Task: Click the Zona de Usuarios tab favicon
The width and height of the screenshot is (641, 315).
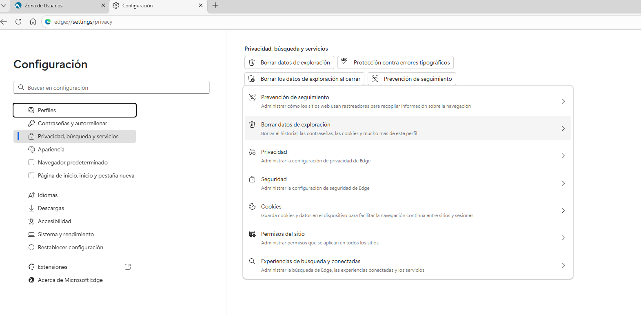Action: click(18, 5)
